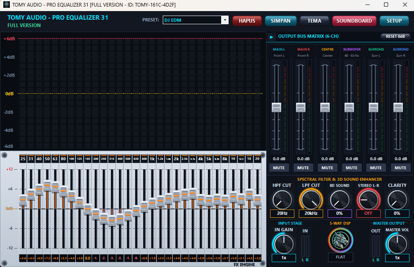Click the app icon in title bar
Viewport: 414px width, 267px height.
coord(6,5)
